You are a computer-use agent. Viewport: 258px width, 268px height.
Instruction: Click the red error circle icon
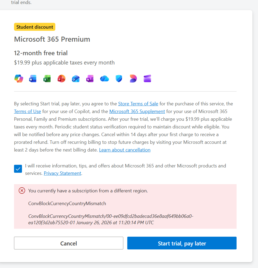tap(22, 191)
